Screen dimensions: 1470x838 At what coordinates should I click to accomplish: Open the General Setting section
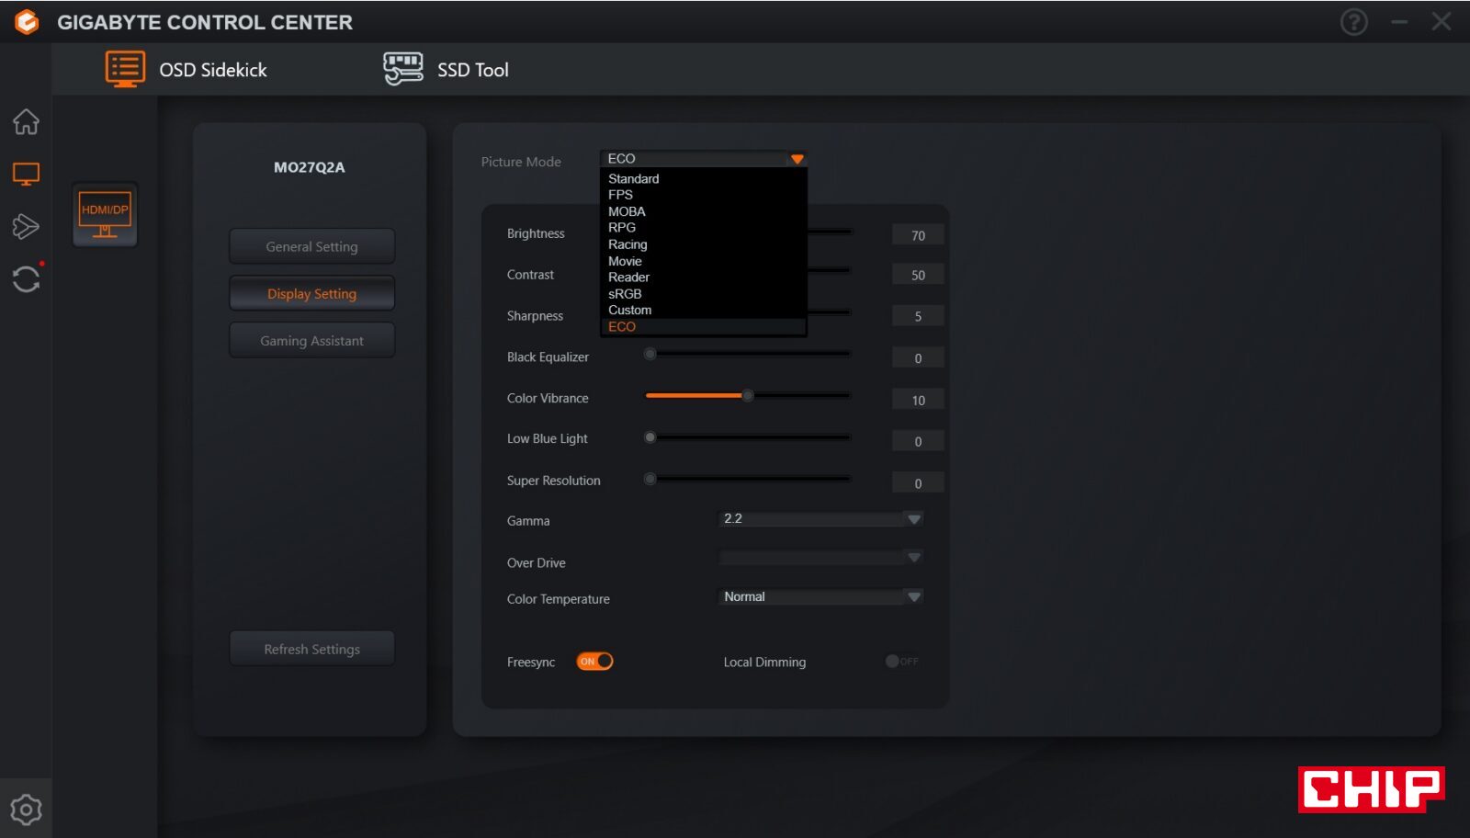[311, 246]
